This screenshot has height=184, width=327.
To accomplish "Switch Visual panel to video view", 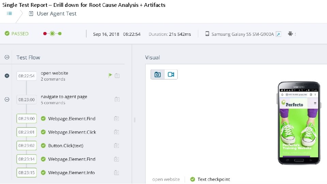I will [x=171, y=75].
